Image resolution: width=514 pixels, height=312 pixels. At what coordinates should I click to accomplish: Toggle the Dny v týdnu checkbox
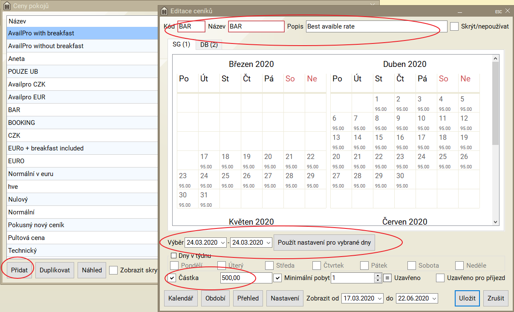point(173,256)
